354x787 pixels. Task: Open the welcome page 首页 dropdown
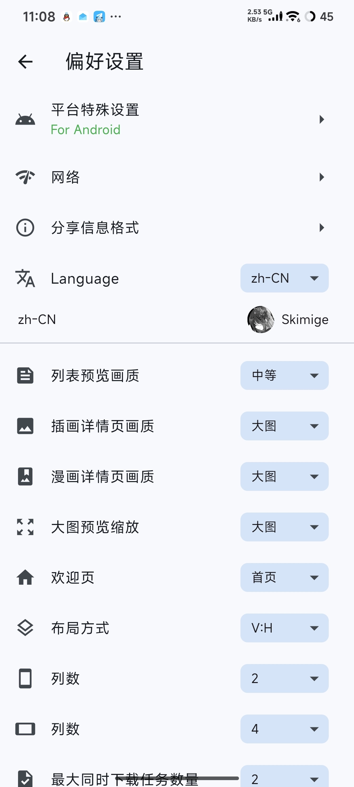tap(284, 577)
